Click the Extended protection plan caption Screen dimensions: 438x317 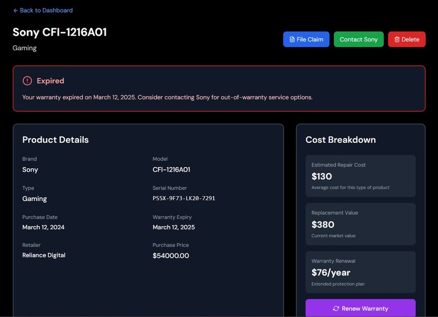coord(338,284)
